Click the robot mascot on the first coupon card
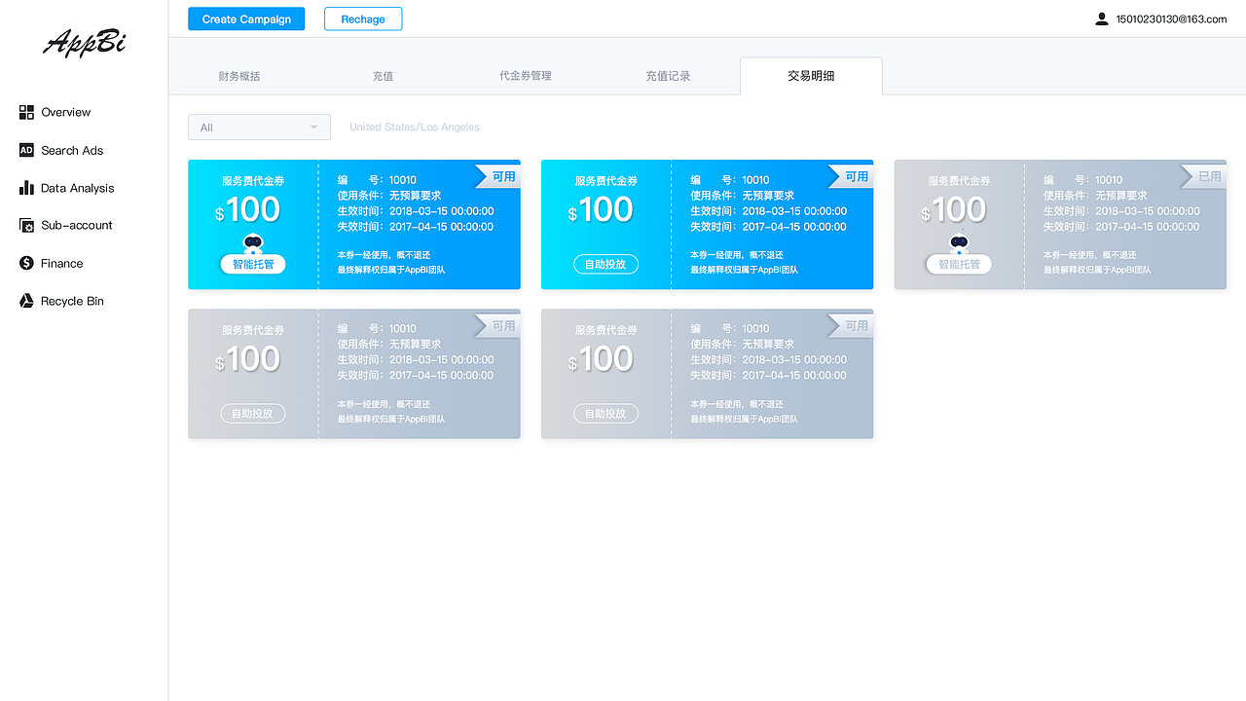Image resolution: width=1246 pixels, height=701 pixels. 252,240
